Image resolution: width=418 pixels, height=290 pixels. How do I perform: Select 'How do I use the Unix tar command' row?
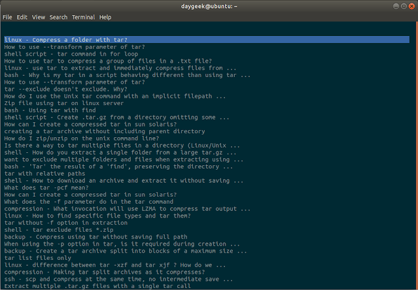(115, 96)
